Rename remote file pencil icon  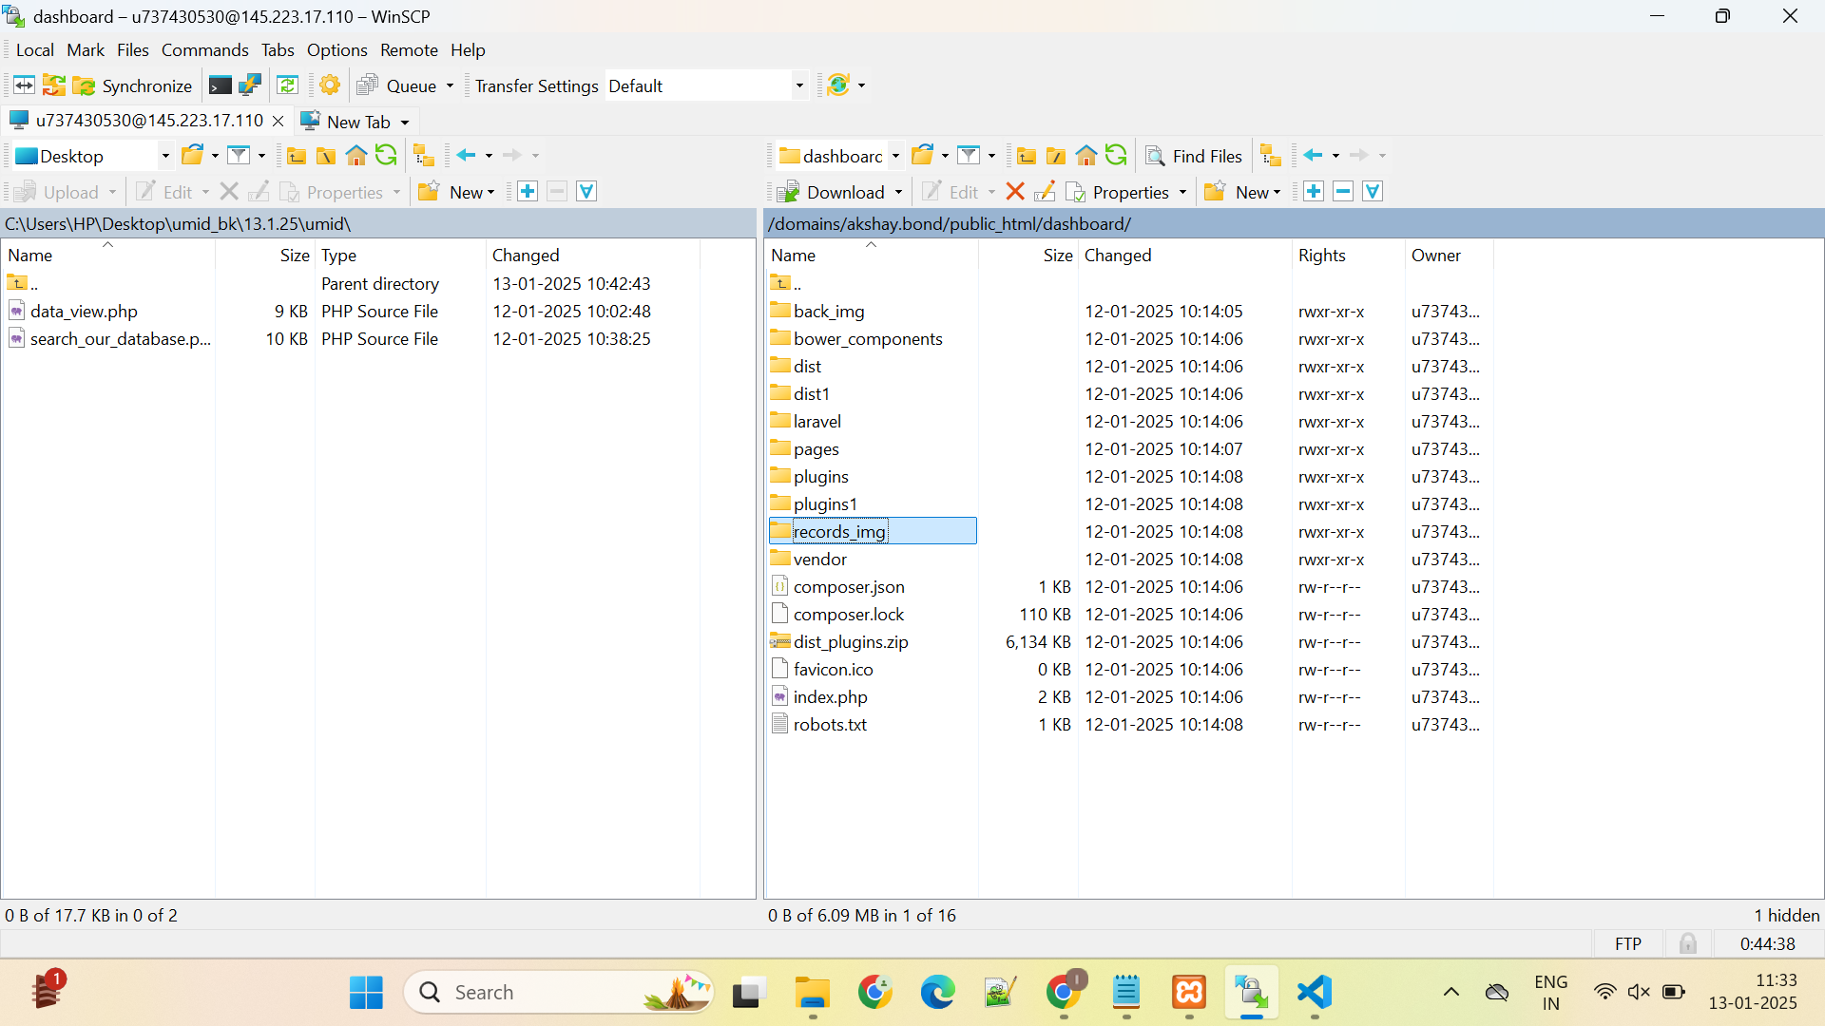(x=1045, y=192)
